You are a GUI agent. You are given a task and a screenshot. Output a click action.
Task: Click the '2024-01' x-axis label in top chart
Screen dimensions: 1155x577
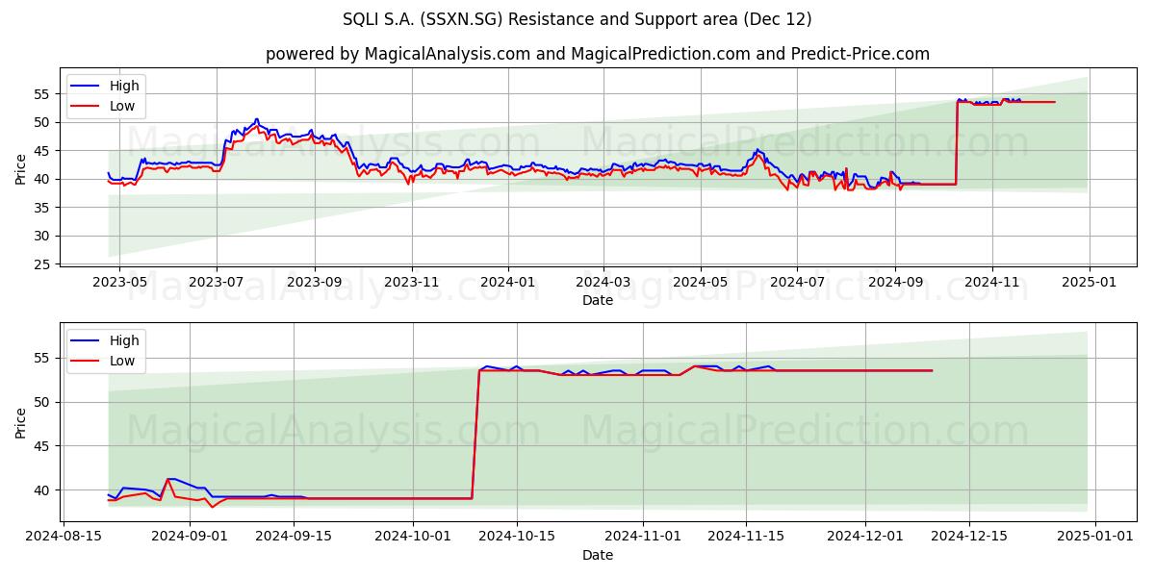click(x=507, y=284)
